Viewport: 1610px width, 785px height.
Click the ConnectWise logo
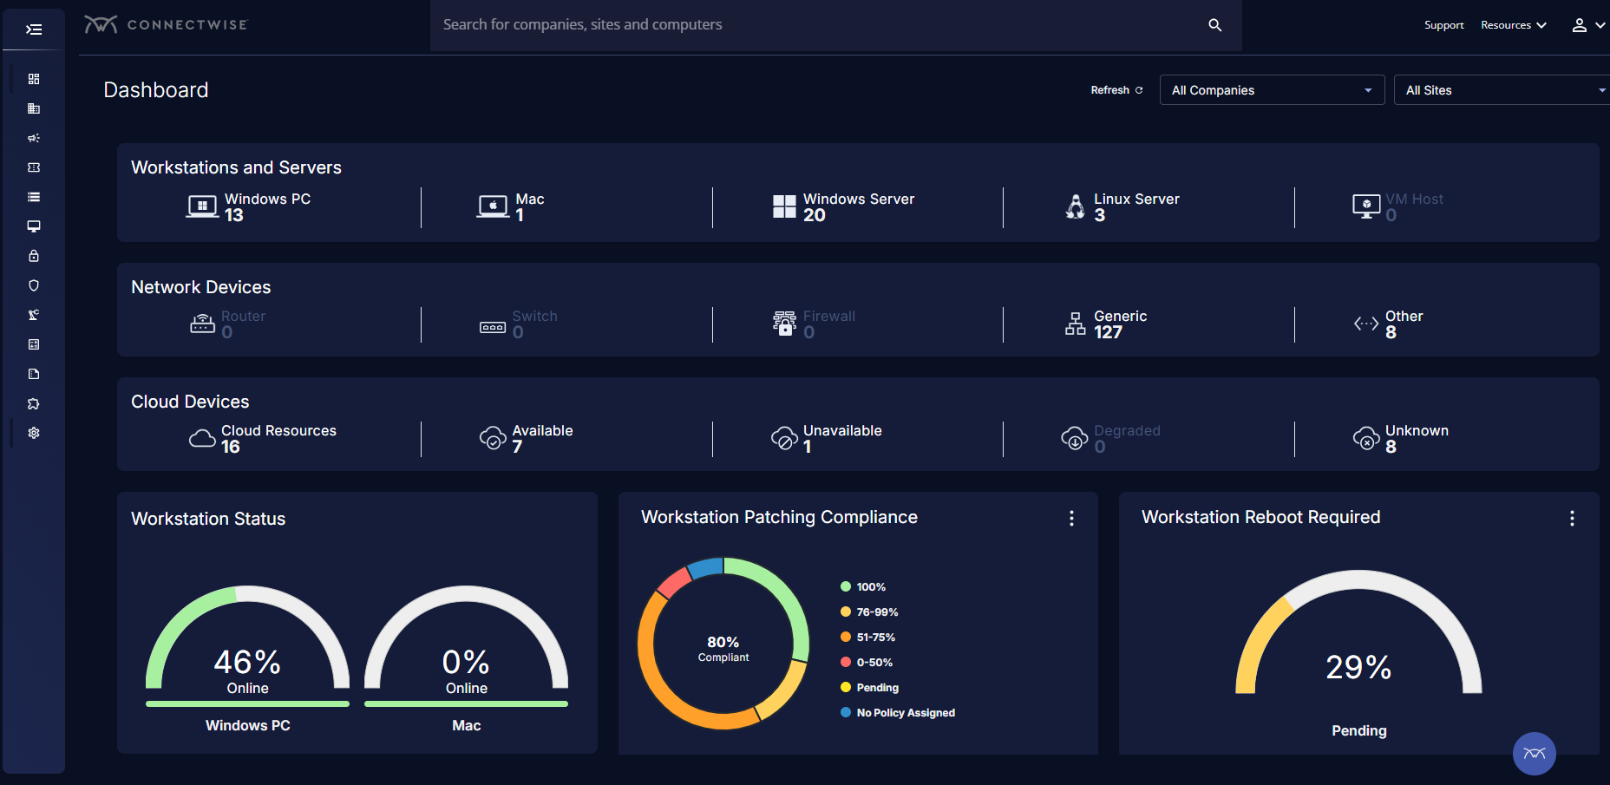click(x=166, y=24)
